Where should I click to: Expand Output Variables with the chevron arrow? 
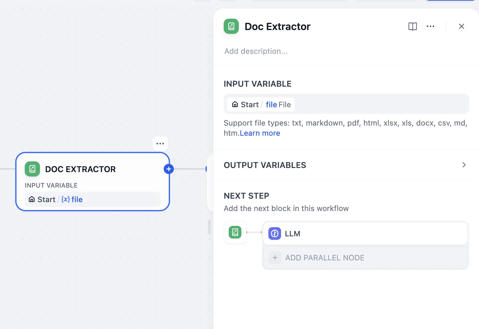point(464,165)
